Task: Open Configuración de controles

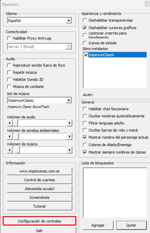Action: point(39,221)
